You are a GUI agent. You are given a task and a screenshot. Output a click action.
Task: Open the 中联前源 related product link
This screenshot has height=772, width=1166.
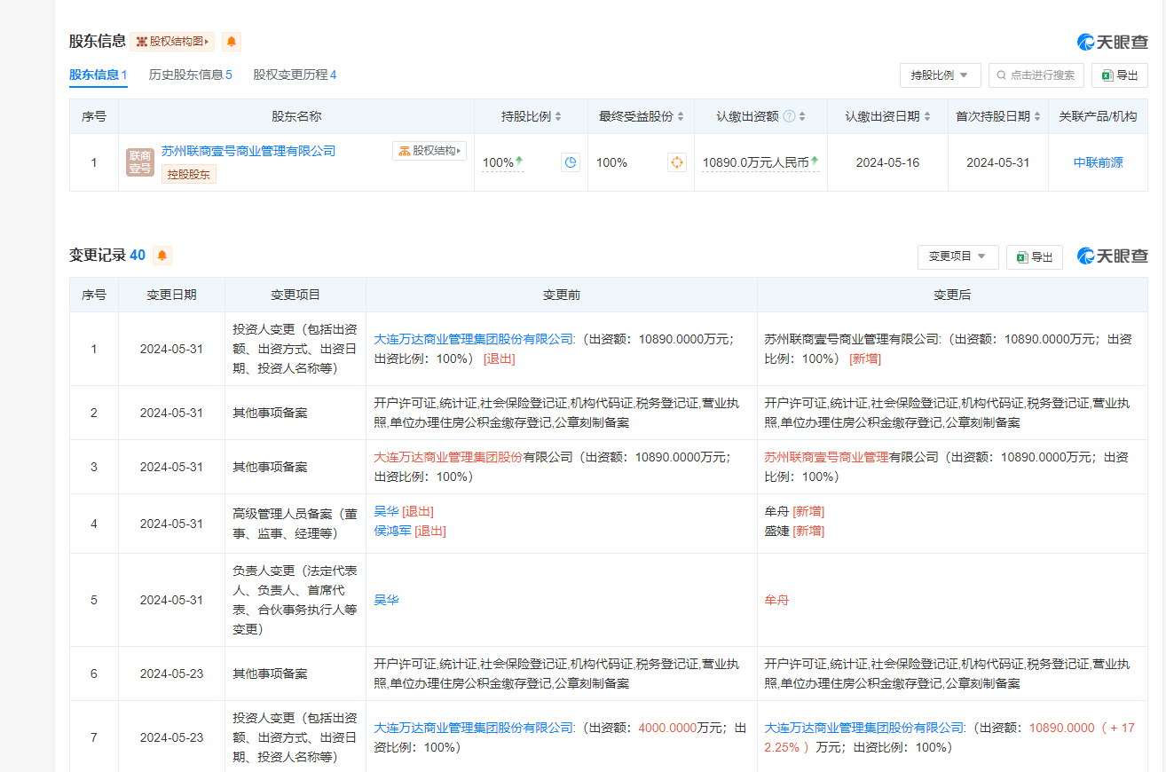[x=1098, y=162]
